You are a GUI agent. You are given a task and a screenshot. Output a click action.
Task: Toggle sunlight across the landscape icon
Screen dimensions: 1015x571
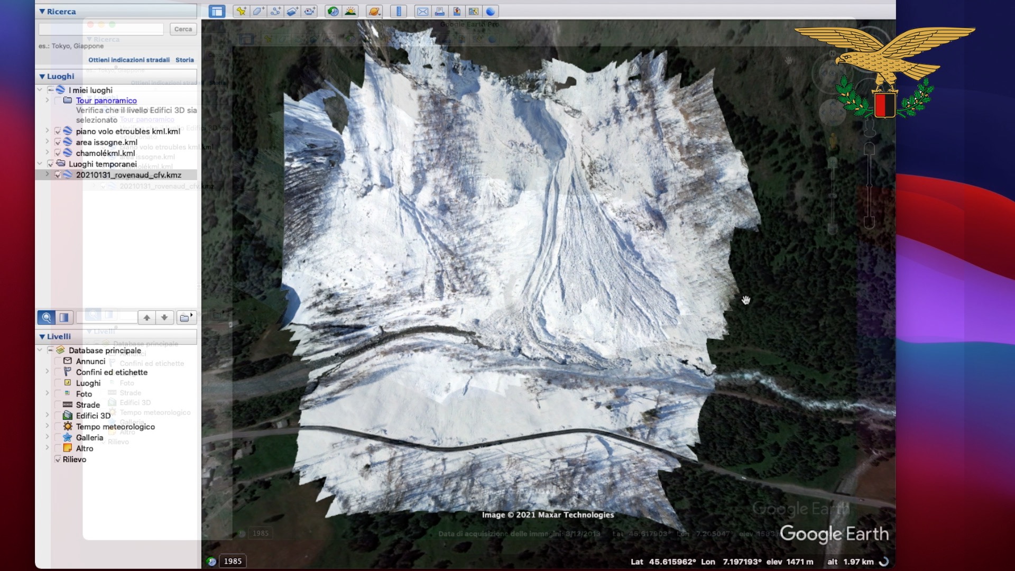point(350,11)
